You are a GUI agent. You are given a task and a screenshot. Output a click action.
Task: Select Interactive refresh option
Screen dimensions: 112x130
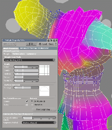(x=32, y=104)
